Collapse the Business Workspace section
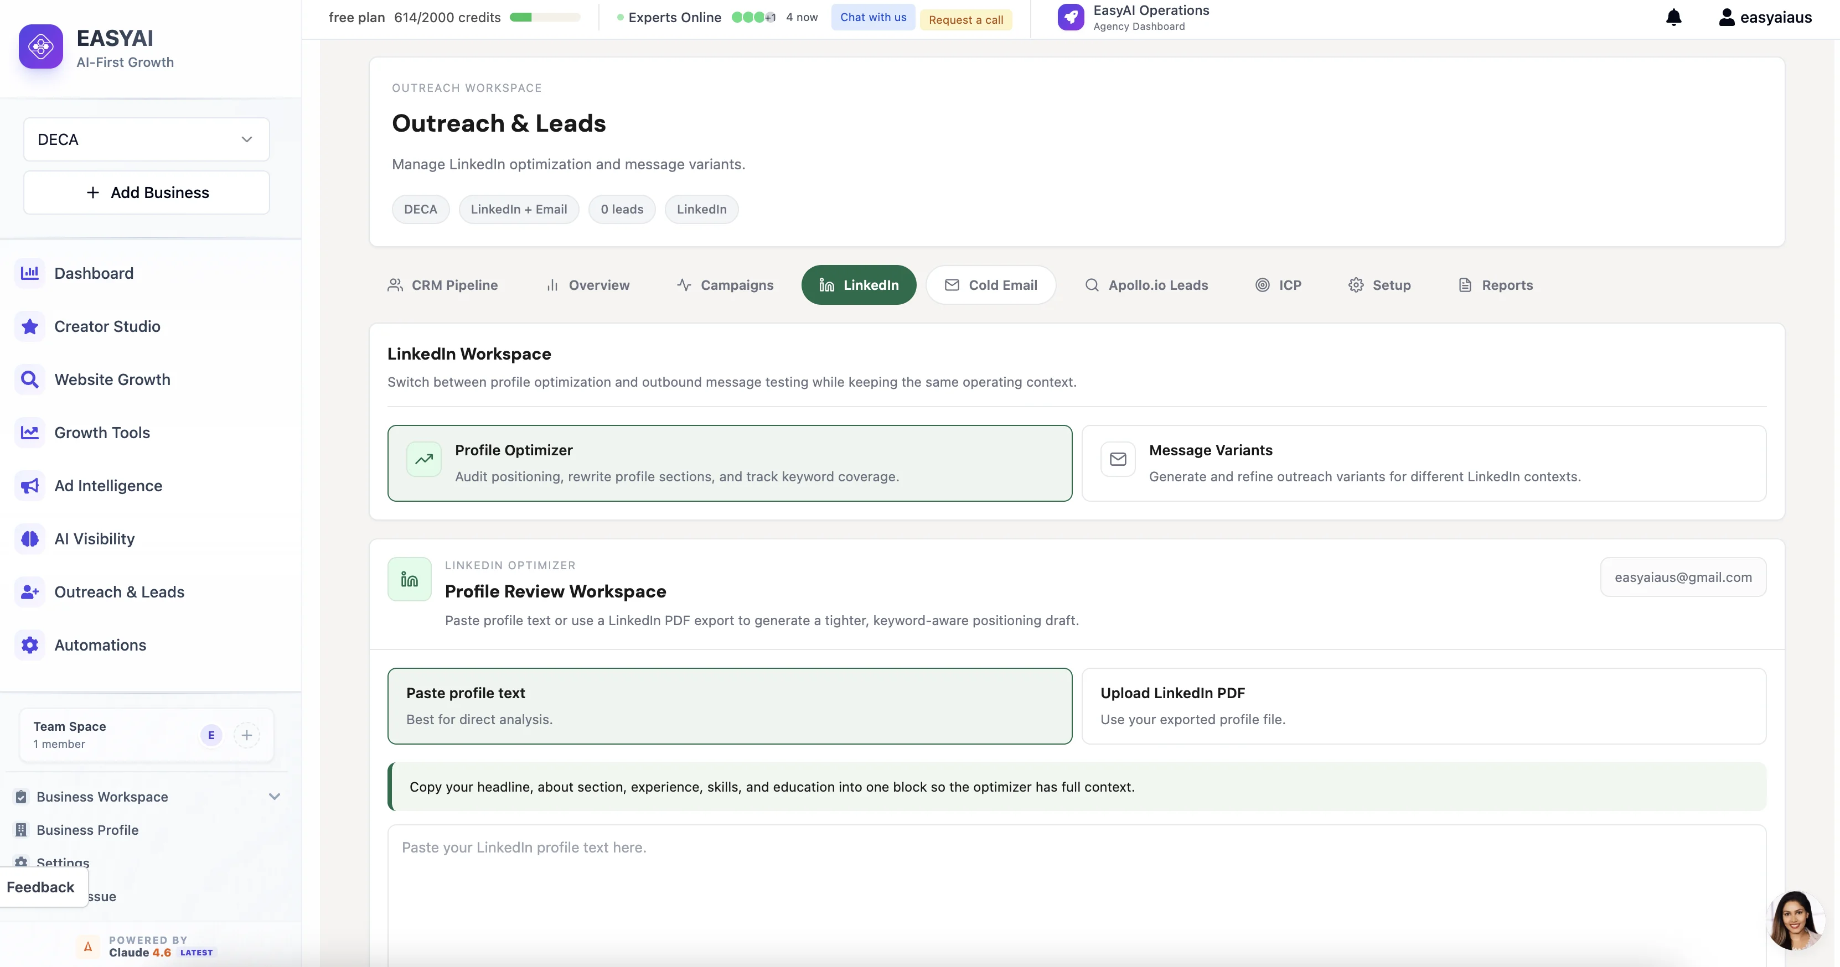The image size is (1840, 967). [x=275, y=797]
